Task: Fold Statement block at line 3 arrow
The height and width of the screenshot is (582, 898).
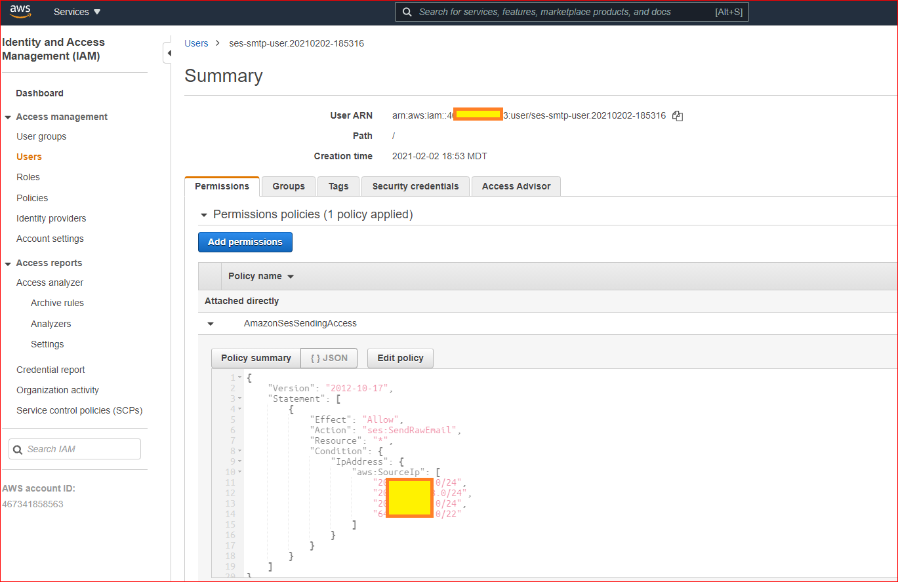Action: 240,399
